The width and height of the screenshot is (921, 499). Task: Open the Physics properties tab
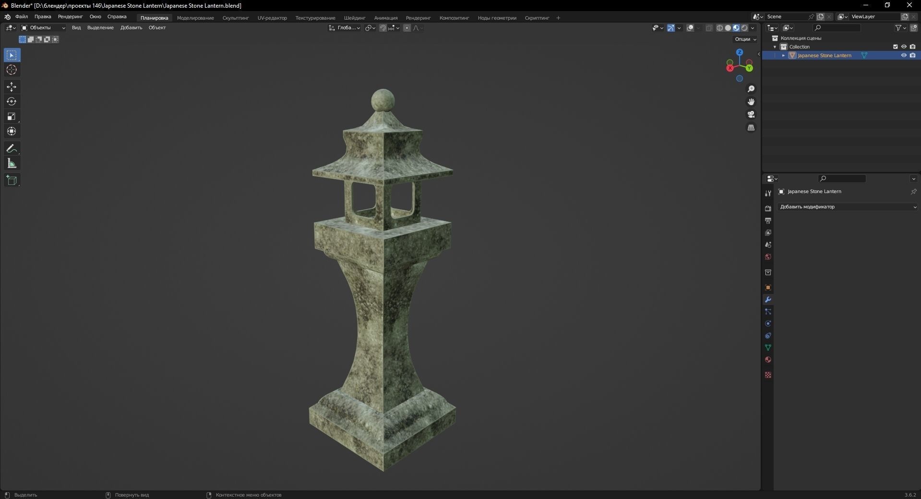(x=768, y=324)
